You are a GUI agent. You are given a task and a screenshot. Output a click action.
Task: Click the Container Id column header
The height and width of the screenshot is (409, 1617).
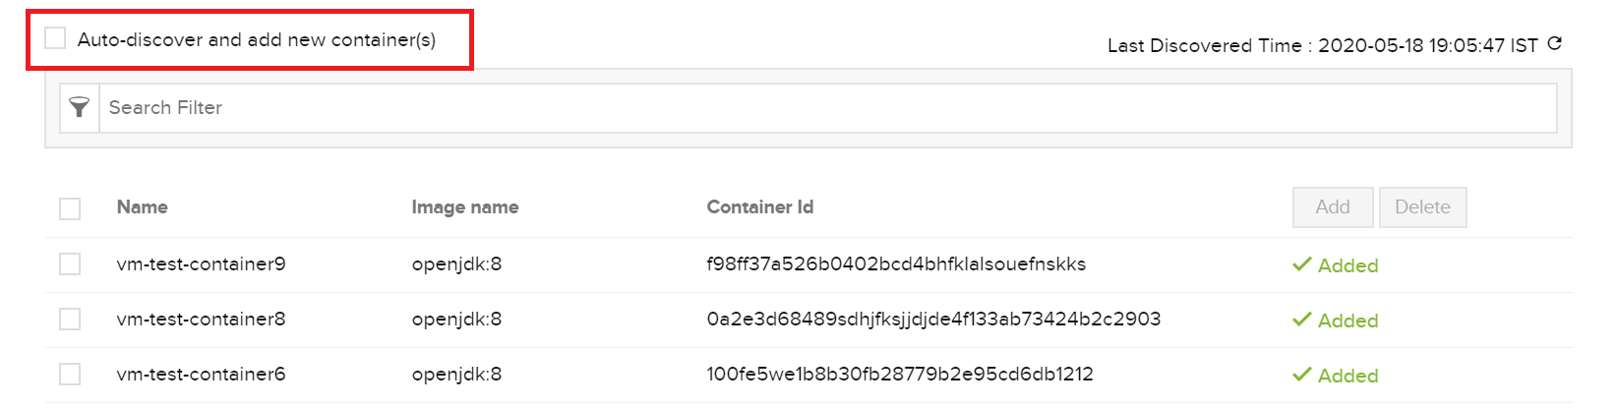760,207
